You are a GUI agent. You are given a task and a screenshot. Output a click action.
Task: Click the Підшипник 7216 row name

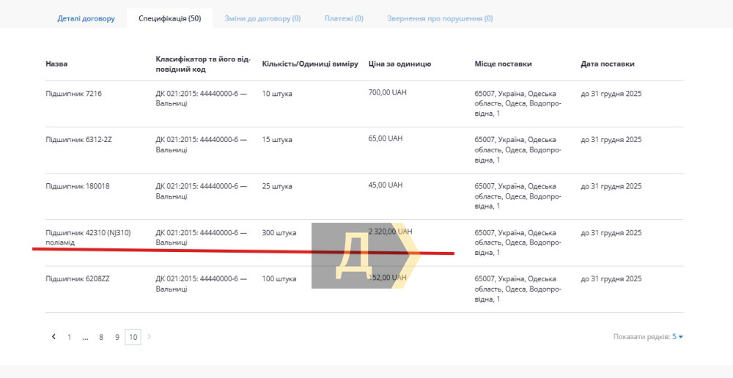tap(73, 94)
